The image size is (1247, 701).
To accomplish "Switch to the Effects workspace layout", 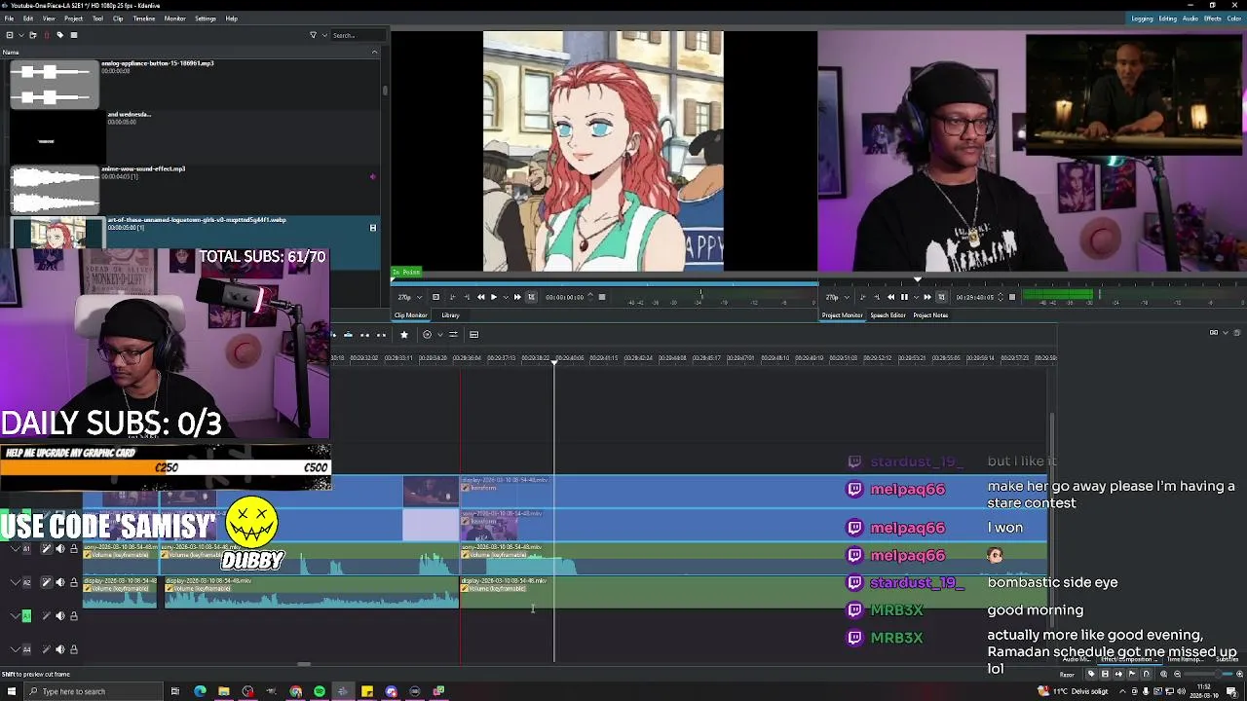I will (1213, 18).
